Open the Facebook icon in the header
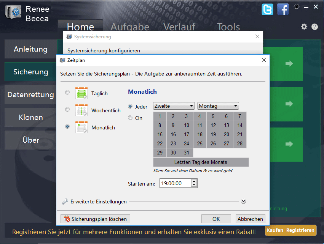The width and height of the screenshot is (324, 244). [x=283, y=9]
